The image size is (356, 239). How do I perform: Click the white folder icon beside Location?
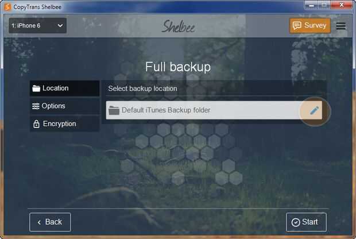[x=36, y=88]
